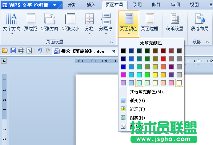Pick the pure red color swatch
The height and width of the screenshot is (145, 213).
[x=163, y=59]
